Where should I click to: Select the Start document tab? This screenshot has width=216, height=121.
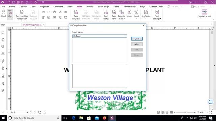coord(3,25)
